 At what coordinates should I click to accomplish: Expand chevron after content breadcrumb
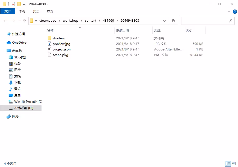(100, 21)
